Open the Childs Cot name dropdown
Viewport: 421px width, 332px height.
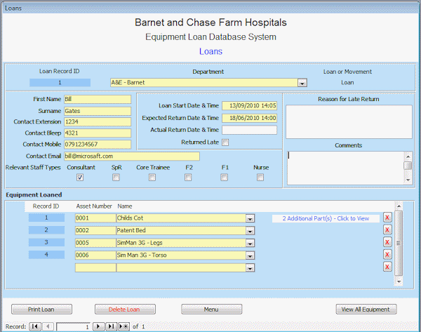coord(250,218)
